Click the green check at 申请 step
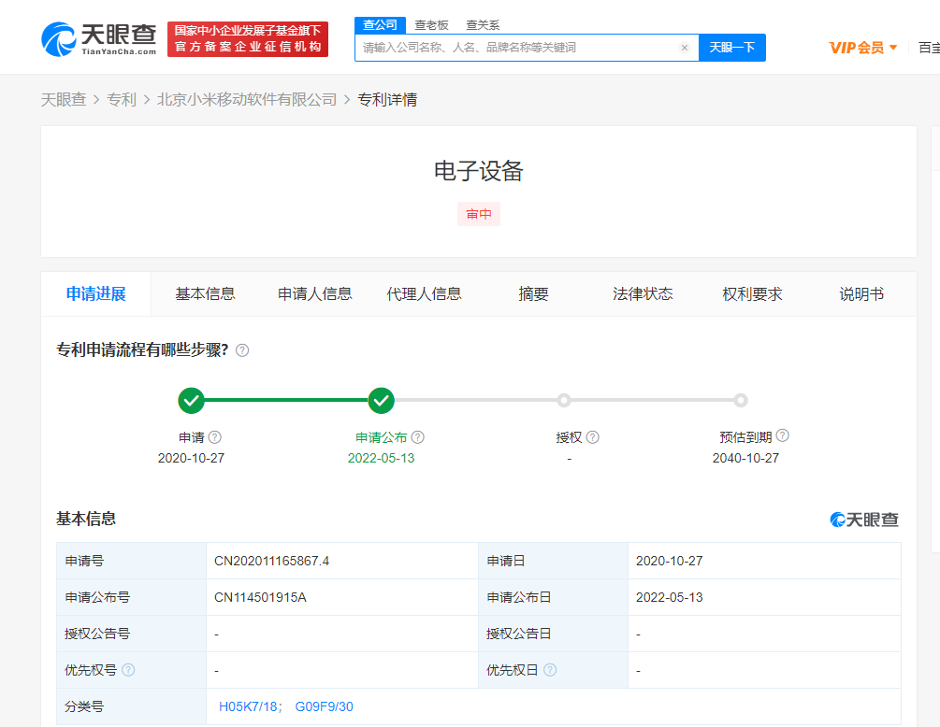This screenshot has height=727, width=940. click(x=191, y=401)
